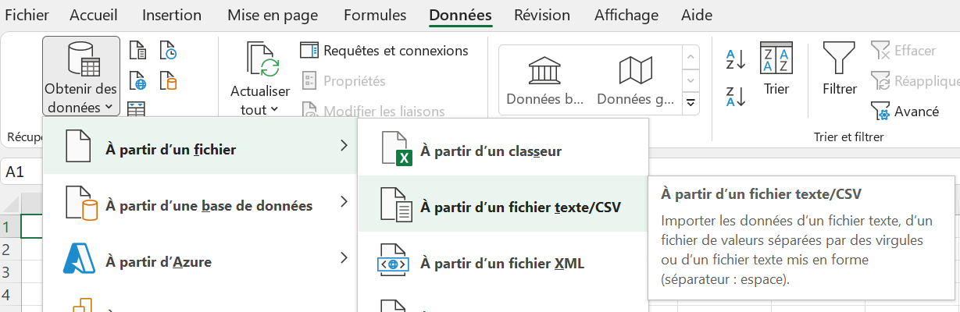Click the from table/range icon
This screenshot has height=312, width=960.
(x=137, y=108)
